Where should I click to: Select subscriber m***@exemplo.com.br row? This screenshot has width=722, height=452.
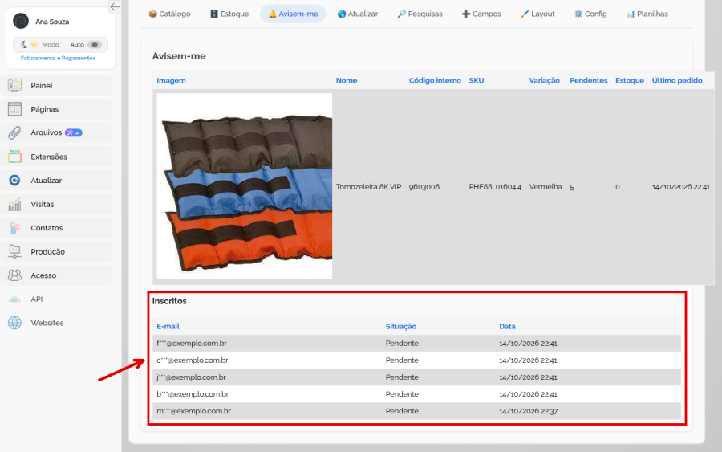tap(416, 411)
